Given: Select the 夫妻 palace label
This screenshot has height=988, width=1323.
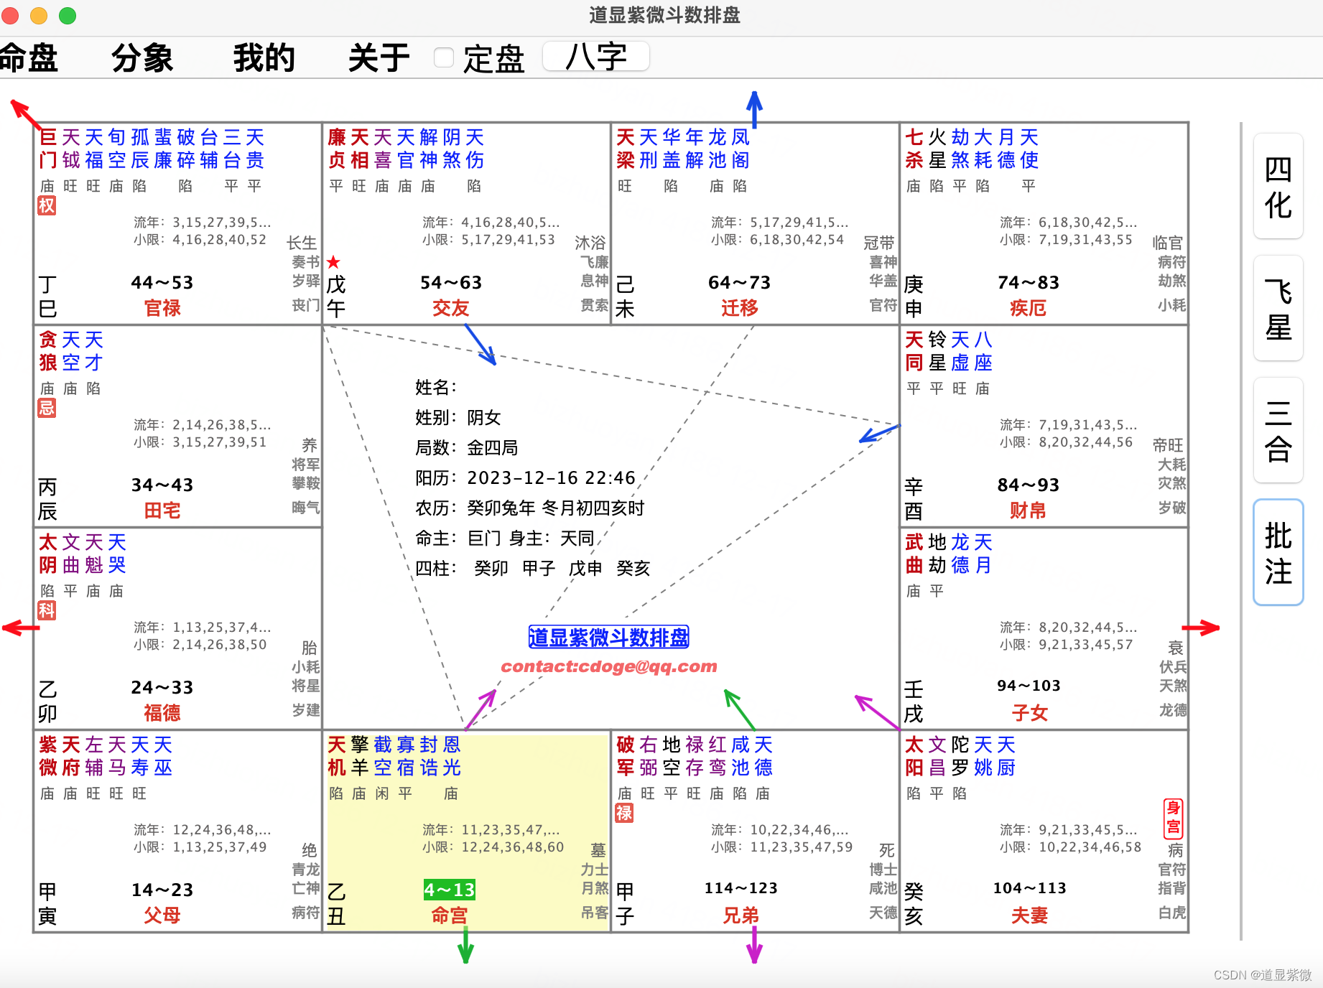Looking at the screenshot, I should click(1029, 915).
